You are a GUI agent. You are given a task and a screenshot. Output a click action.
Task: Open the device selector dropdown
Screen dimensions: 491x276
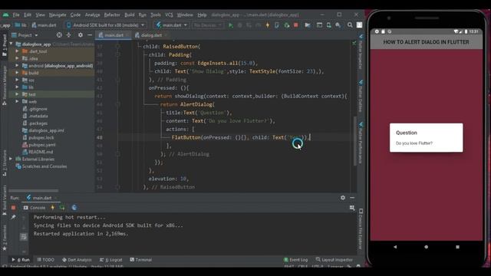point(106,25)
